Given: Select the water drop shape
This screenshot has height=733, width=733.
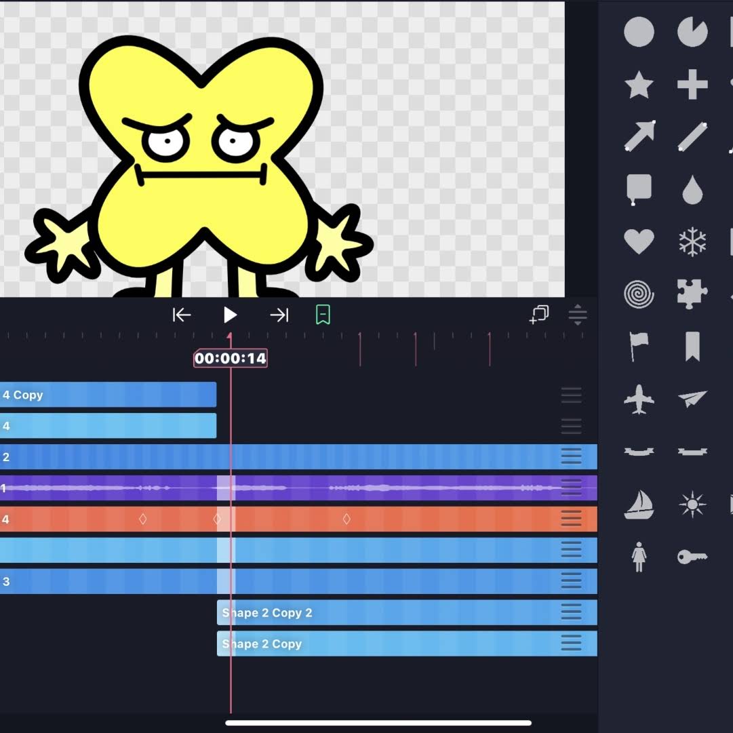Looking at the screenshot, I should (692, 190).
